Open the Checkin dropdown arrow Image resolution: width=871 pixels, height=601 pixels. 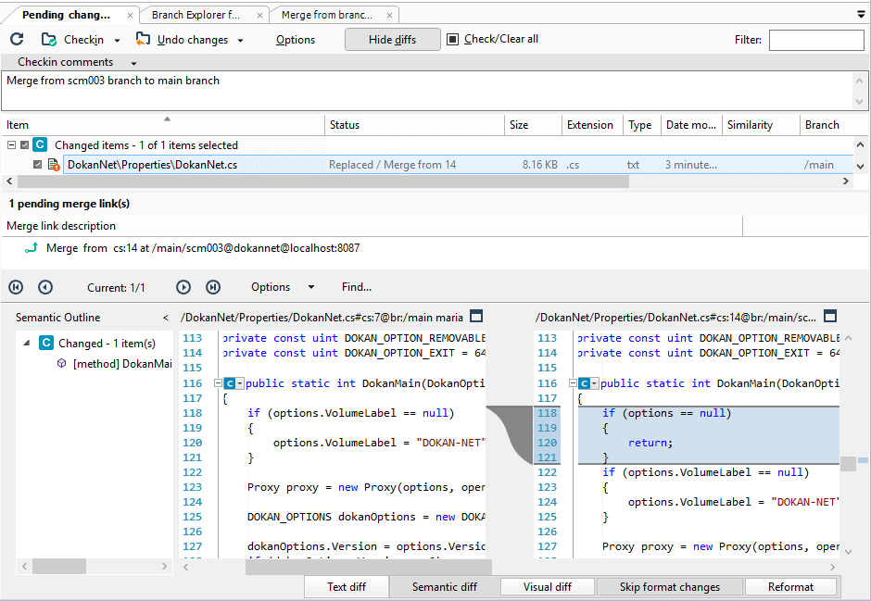(x=117, y=41)
